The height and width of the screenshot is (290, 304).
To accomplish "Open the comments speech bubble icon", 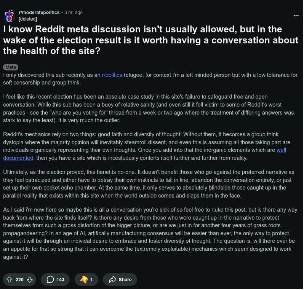I will coord(50,279).
